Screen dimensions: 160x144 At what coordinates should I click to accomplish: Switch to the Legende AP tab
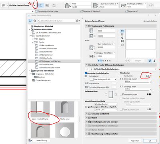click(132, 11)
